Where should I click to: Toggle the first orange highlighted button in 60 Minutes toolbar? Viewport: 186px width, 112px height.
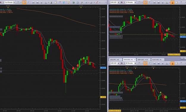pos(146,63)
